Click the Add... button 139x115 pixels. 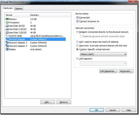[x=48, y=102]
